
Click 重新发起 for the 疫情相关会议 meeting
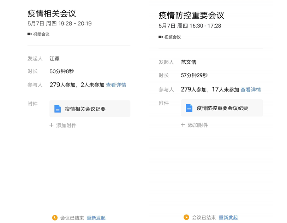[96, 218]
